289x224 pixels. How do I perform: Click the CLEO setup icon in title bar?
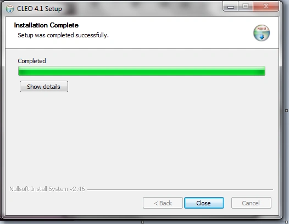(x=10, y=9)
